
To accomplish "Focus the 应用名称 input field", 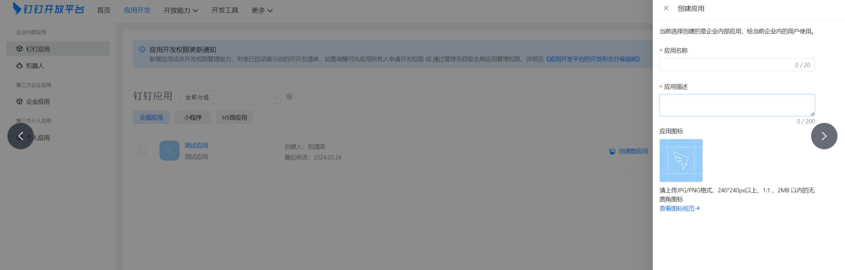I will (x=737, y=65).
